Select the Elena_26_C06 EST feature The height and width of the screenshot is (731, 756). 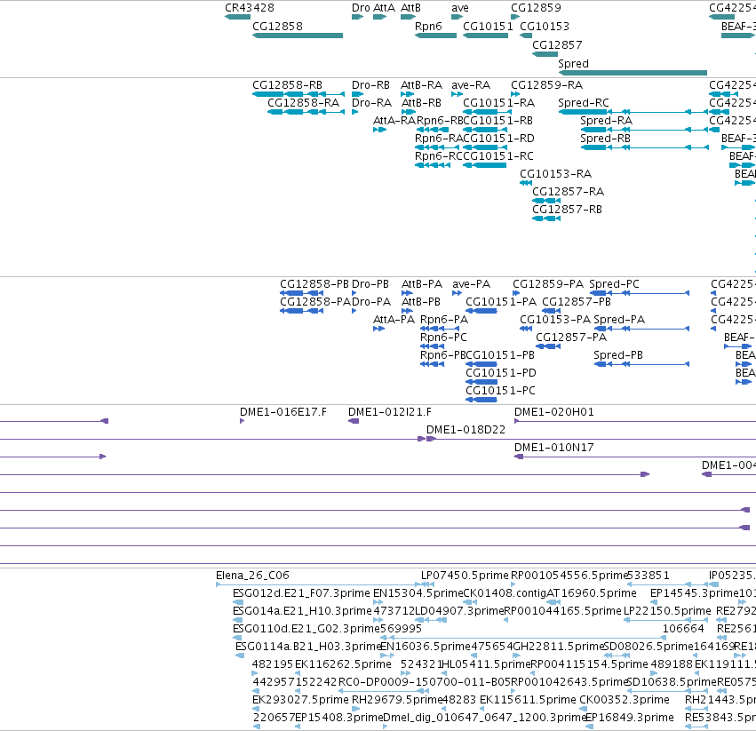click(252, 576)
